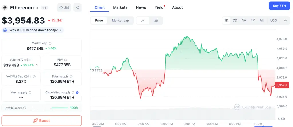
Task: Click the Market cap info icon
Action: click(x=50, y=43)
